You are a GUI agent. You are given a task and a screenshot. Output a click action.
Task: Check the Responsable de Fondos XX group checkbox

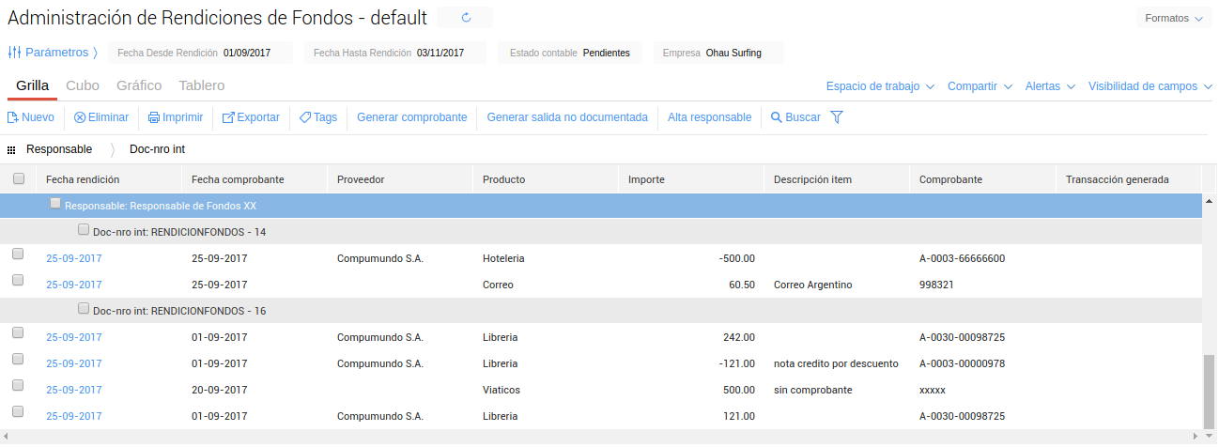tap(55, 204)
